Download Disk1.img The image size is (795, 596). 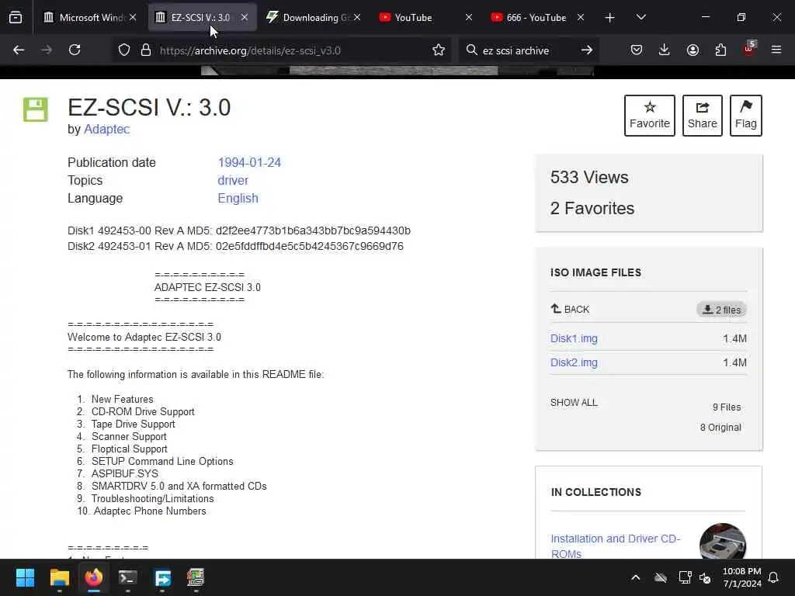(574, 338)
